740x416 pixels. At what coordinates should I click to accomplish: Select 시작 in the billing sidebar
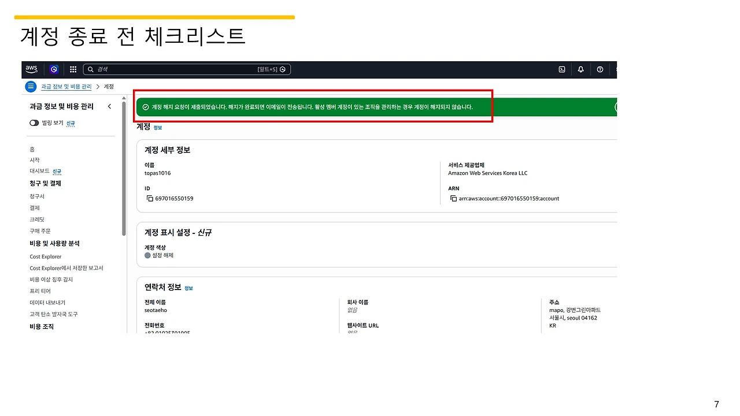pyautogui.click(x=35, y=160)
